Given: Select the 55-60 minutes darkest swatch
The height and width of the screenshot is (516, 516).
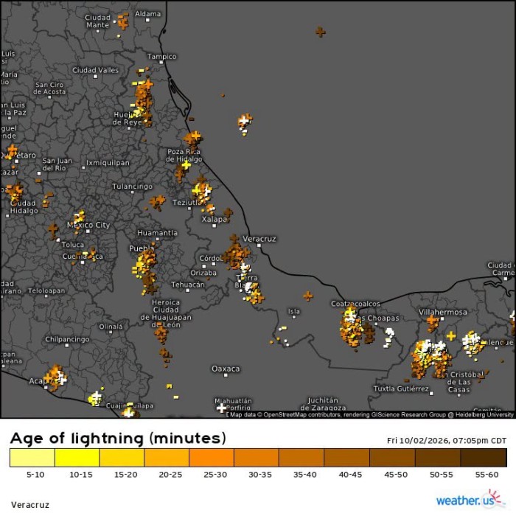Looking at the screenshot, I should coord(484,458).
